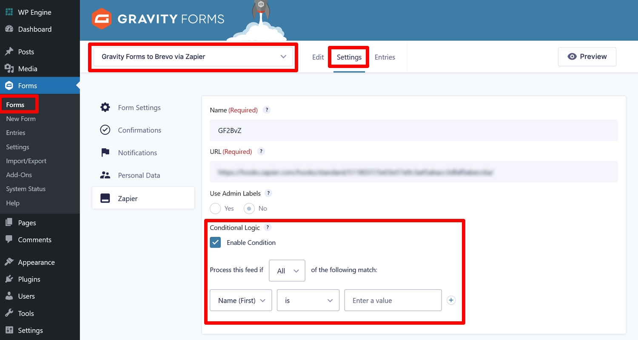Click the Zapier feed icon
The height and width of the screenshot is (340, 638).
pos(105,198)
